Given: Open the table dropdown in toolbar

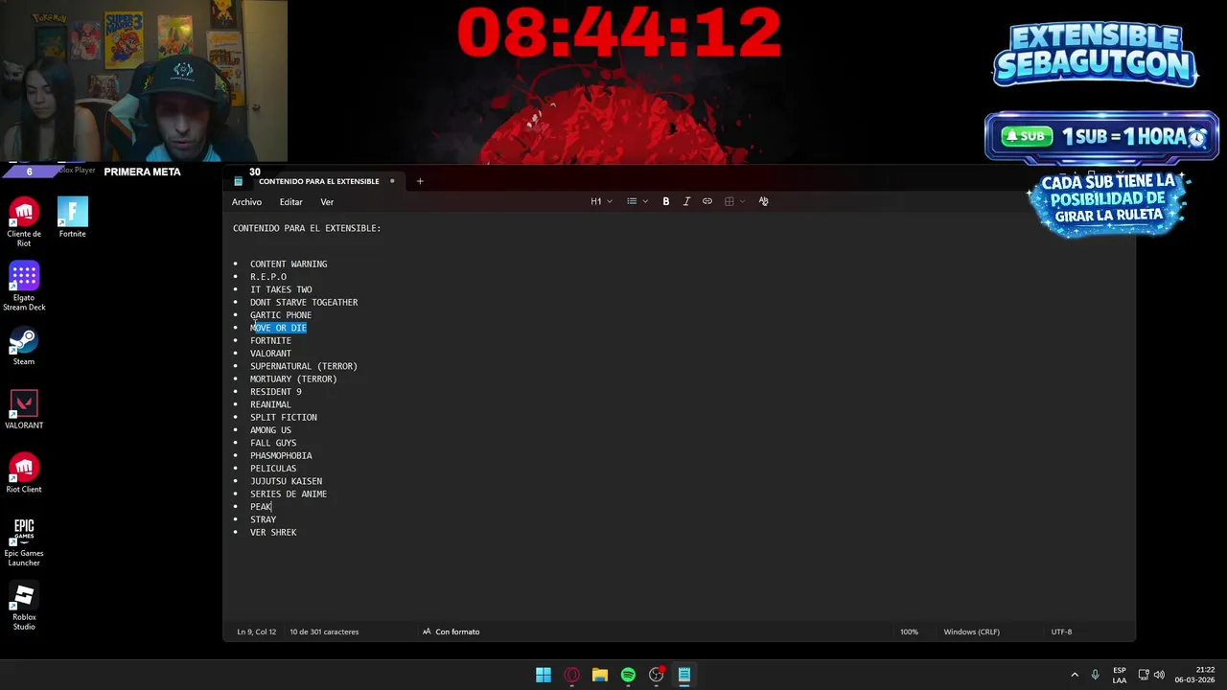Looking at the screenshot, I should click(734, 201).
